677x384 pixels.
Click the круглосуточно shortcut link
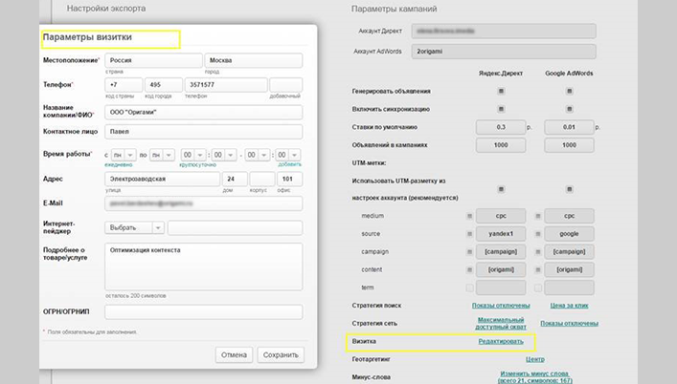click(198, 165)
